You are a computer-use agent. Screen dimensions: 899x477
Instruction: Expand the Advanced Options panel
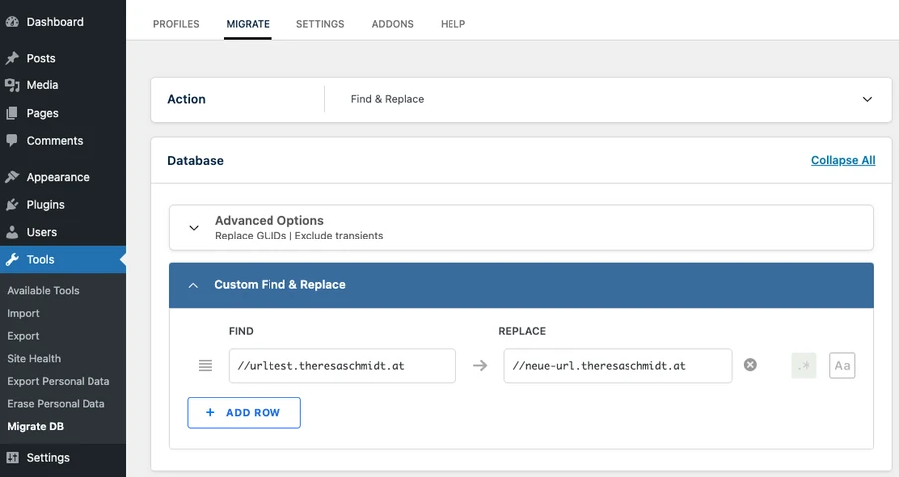pyautogui.click(x=521, y=228)
